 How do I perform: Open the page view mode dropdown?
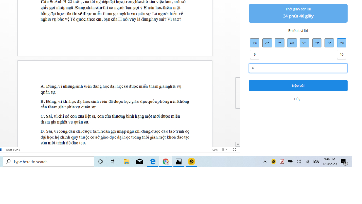(x=224, y=150)
